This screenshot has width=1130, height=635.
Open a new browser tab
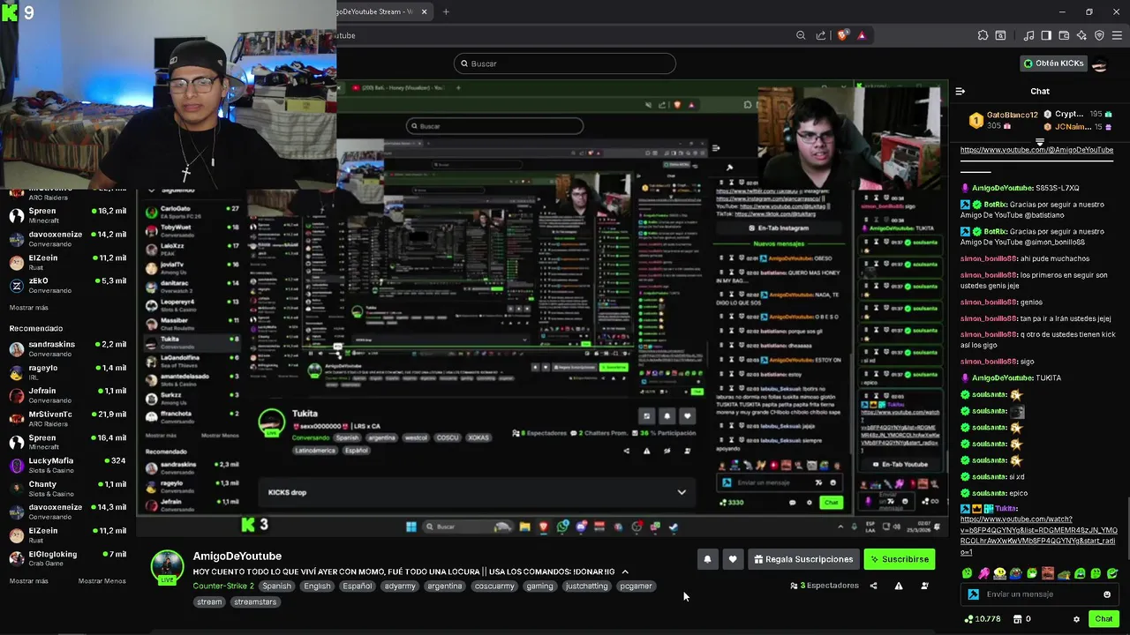(x=446, y=11)
